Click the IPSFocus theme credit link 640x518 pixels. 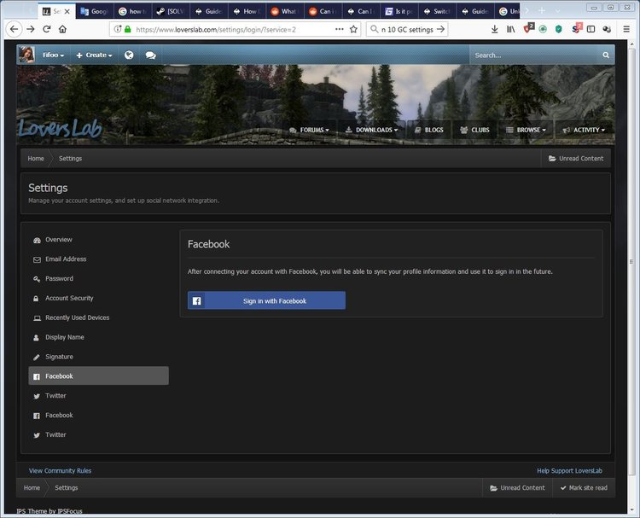[x=69, y=511]
